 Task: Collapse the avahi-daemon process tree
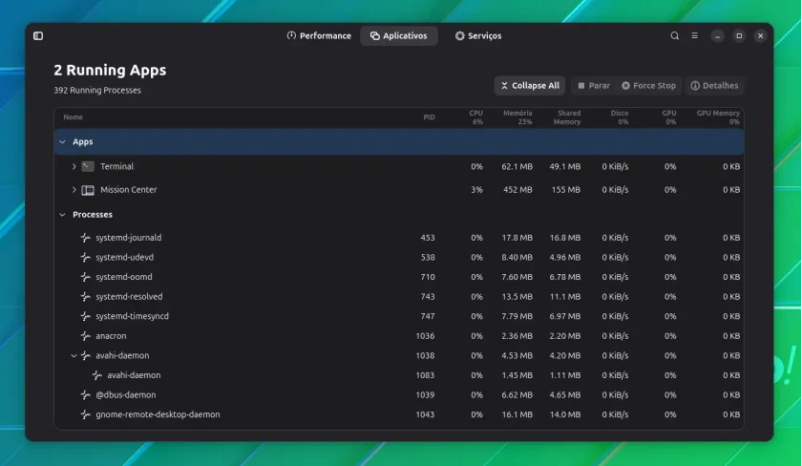[74, 355]
